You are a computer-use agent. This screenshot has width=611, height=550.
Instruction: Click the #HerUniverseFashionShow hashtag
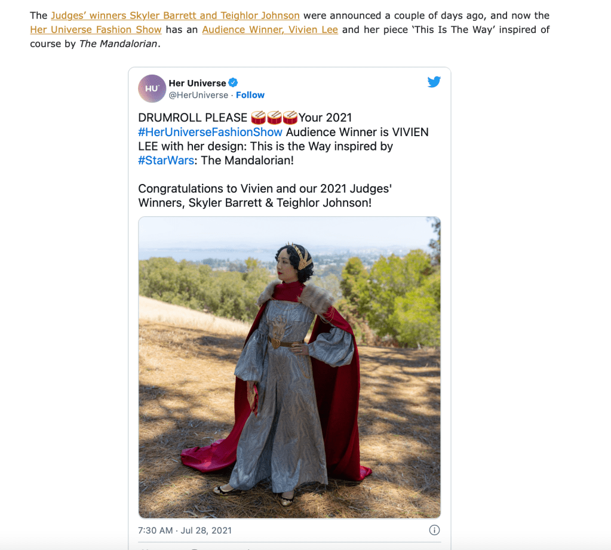tap(210, 132)
